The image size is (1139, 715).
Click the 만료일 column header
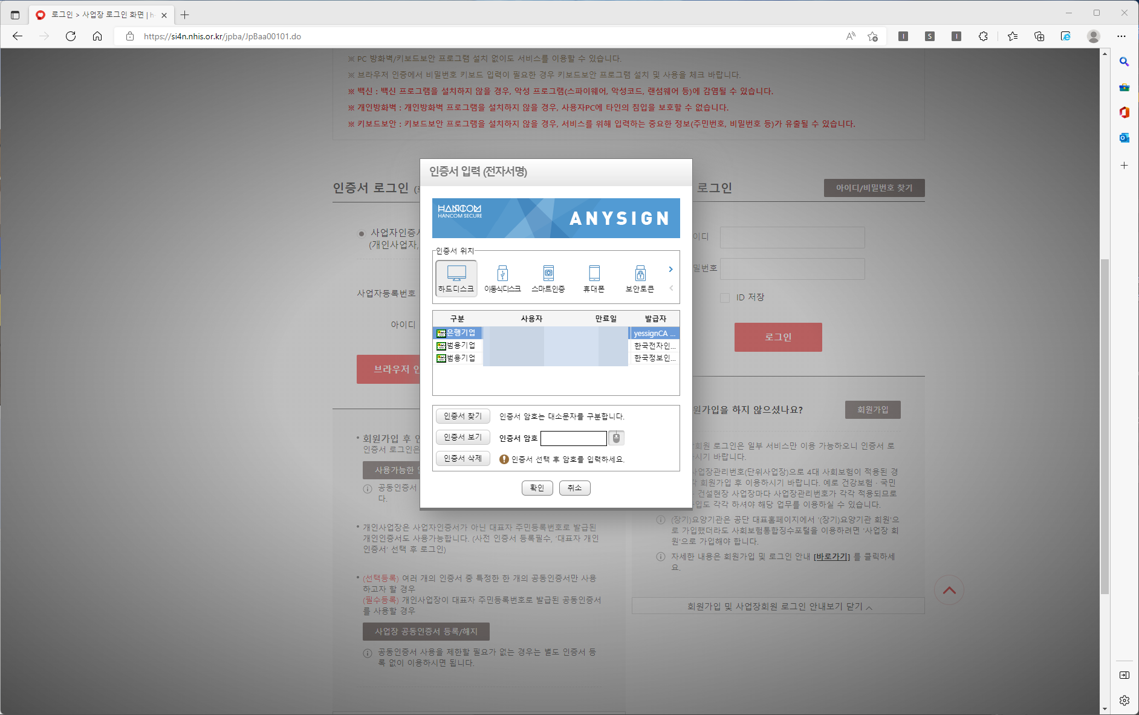coord(606,319)
